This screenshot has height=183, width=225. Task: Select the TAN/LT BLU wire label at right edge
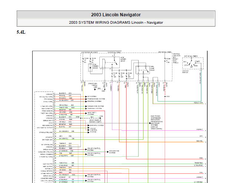point(199,163)
